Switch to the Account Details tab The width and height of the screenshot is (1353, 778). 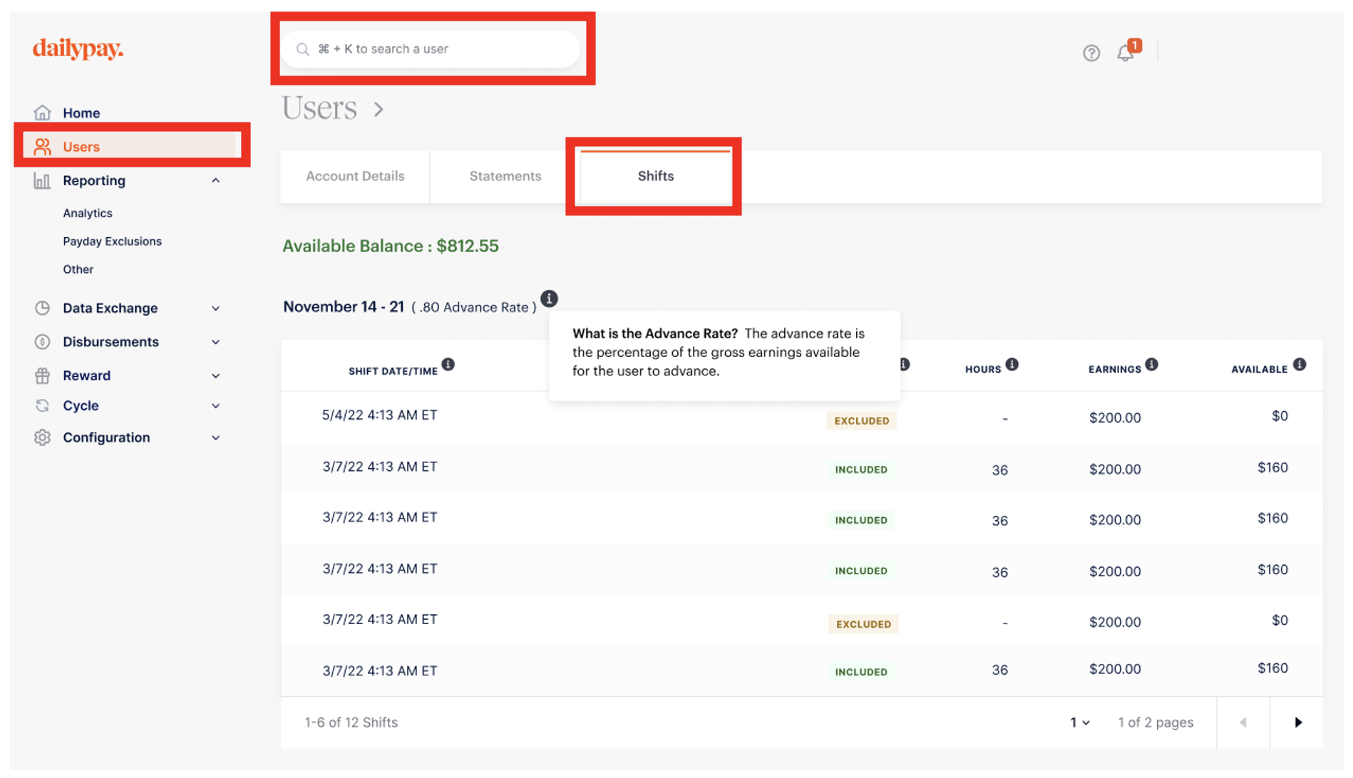click(x=355, y=176)
